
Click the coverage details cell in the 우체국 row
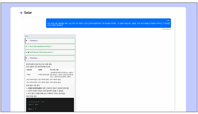pyautogui.click(x=62, y=75)
